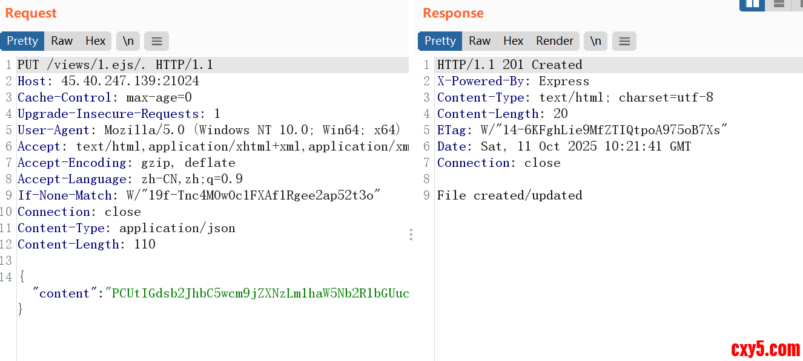Click the "File created/updated" response body text
The image size is (803, 361).
[x=509, y=195]
